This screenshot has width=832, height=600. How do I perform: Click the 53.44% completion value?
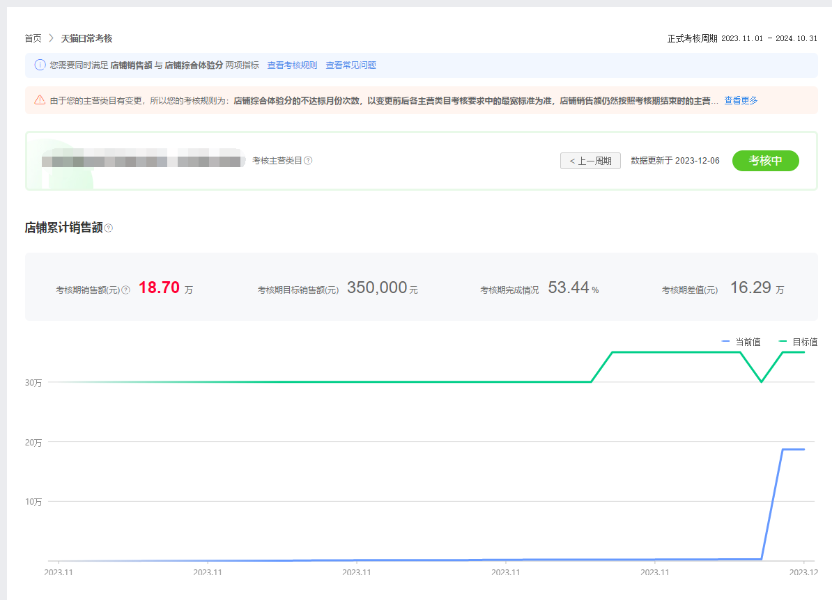pyautogui.click(x=569, y=287)
